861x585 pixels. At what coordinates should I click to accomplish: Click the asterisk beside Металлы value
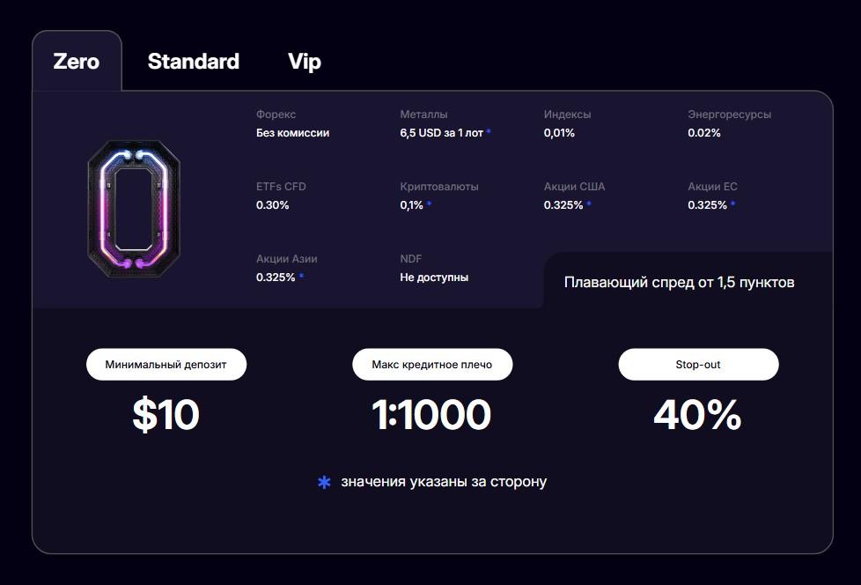click(489, 133)
